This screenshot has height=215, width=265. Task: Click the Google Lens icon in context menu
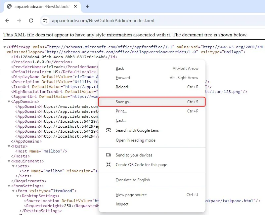tap(108, 130)
